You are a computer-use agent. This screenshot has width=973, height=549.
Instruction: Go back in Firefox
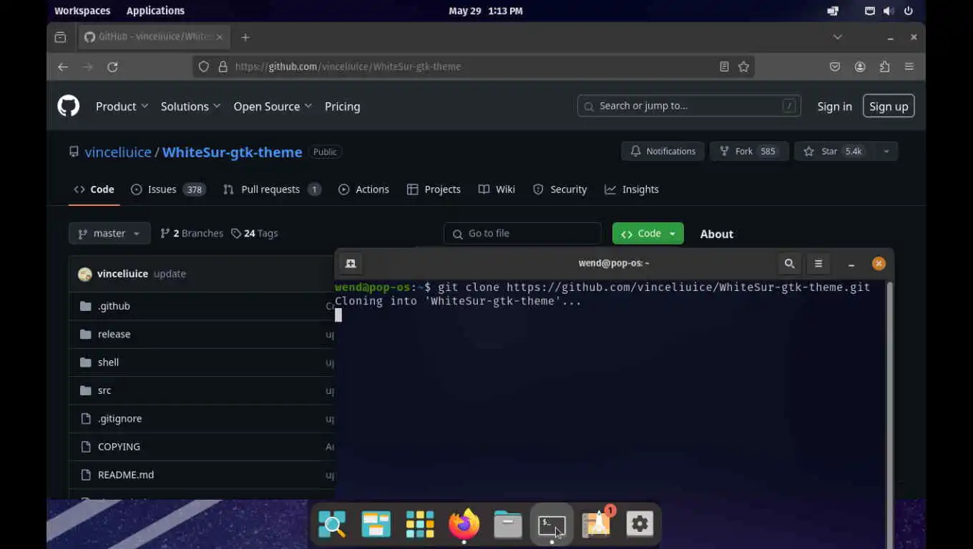[63, 66]
